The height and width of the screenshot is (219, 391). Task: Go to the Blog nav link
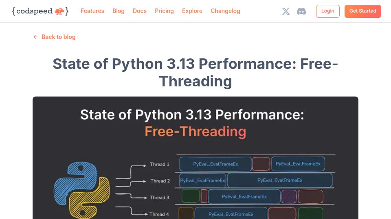coord(119,11)
